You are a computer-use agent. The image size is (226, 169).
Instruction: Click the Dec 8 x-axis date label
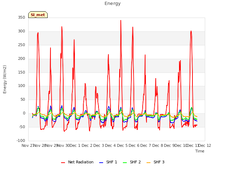tap(157, 145)
